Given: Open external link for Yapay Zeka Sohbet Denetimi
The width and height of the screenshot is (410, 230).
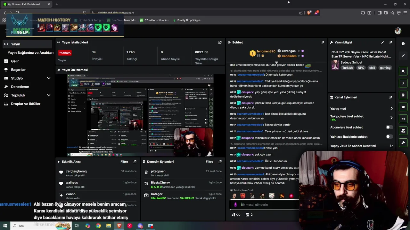Looking at the screenshot, I should pyautogui.click(x=391, y=146).
